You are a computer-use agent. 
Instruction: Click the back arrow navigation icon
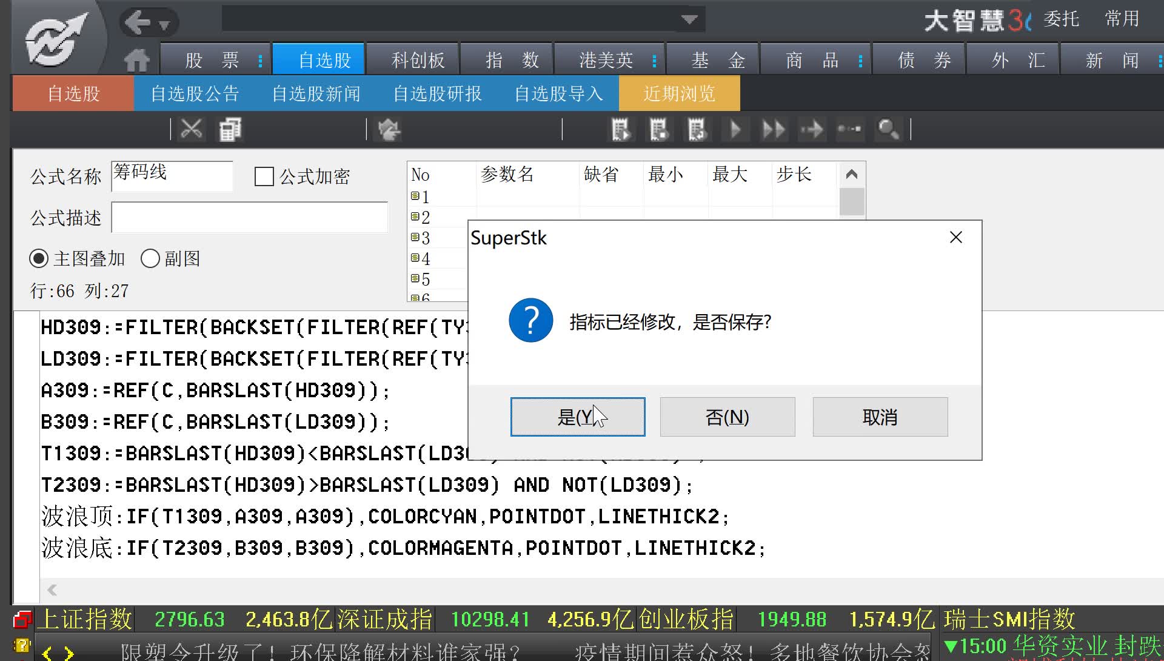click(x=138, y=23)
